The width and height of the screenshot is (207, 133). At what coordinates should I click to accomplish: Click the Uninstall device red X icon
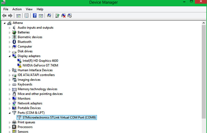63,16
